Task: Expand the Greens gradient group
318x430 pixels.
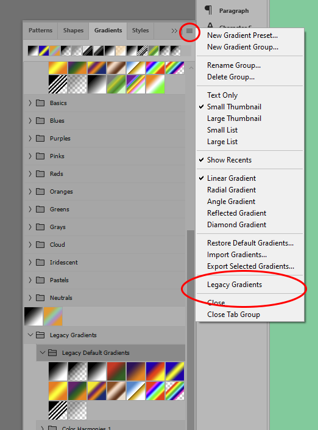Action: click(30, 210)
